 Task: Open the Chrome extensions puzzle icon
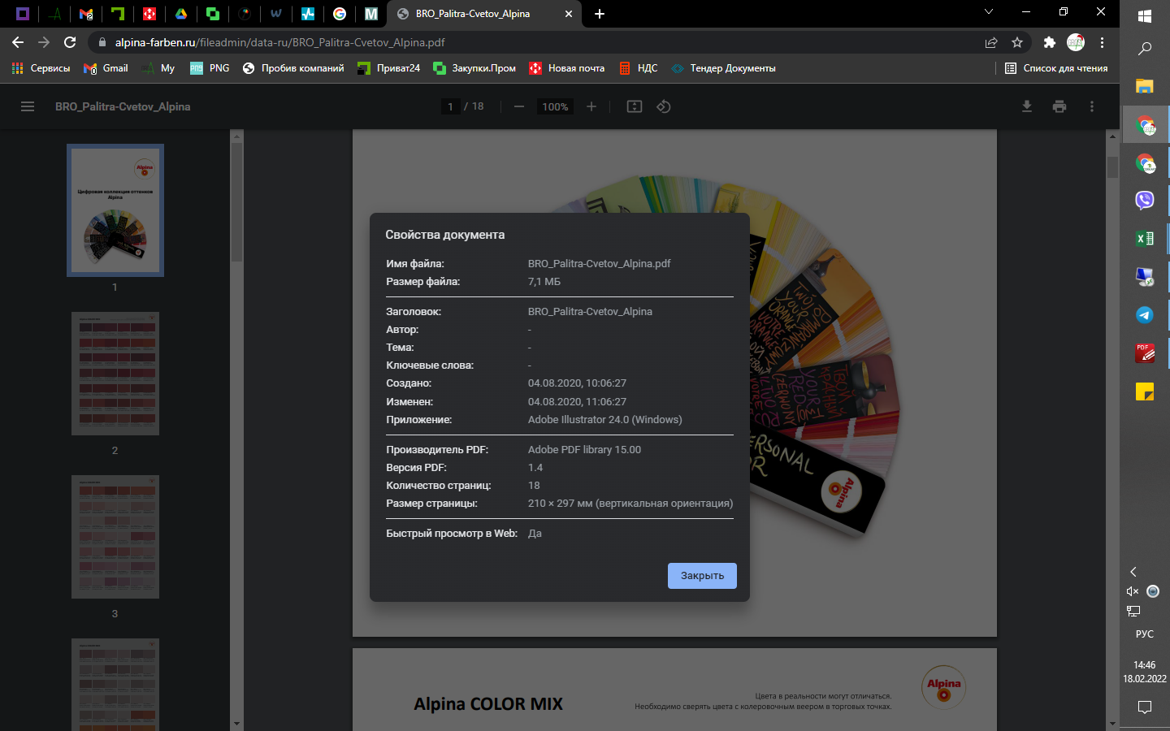[1050, 42]
